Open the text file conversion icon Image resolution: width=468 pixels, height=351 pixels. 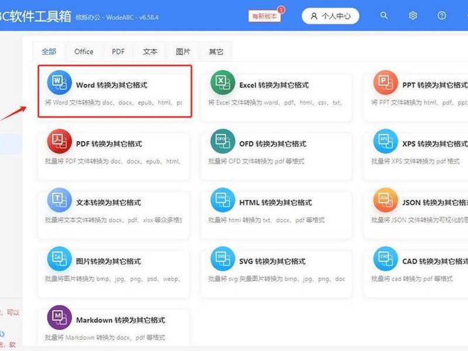[60, 200]
